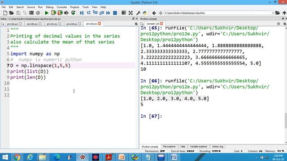The image size is (287, 161).
Task: Go forward with the right arrow icon
Action: (161, 13)
